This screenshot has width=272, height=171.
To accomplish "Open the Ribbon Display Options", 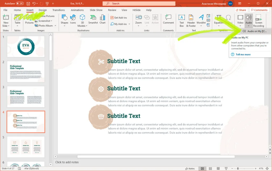I will coord(240,3).
